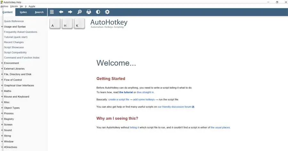Expand the External Libraries tree node
The image size is (288, 151).
tap(2, 68)
